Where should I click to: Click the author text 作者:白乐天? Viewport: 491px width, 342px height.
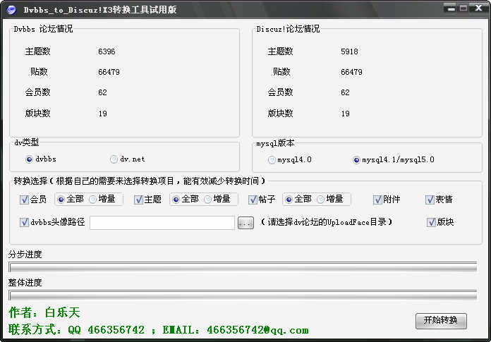coord(44,312)
